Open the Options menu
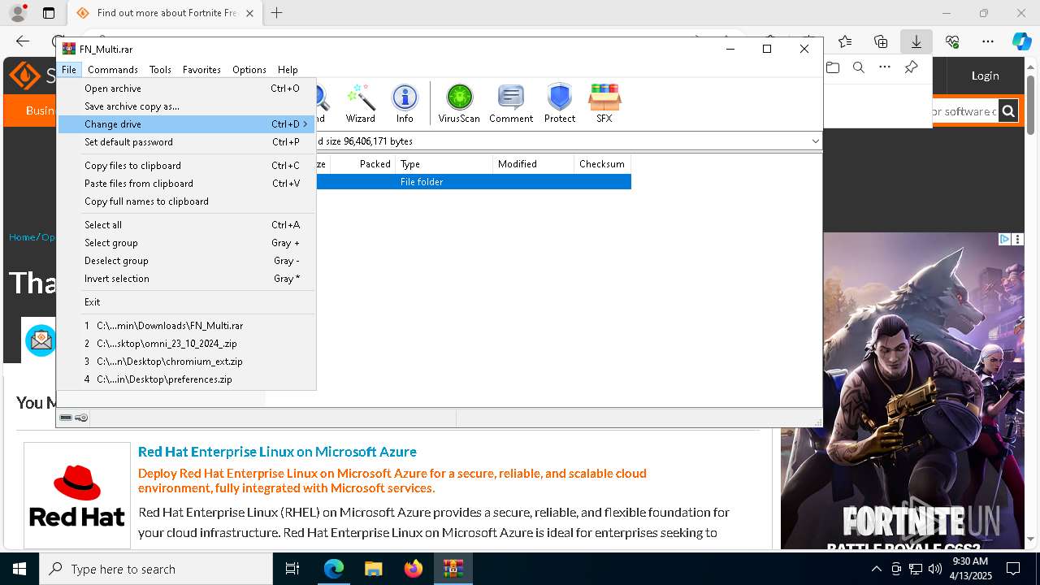 [249, 70]
